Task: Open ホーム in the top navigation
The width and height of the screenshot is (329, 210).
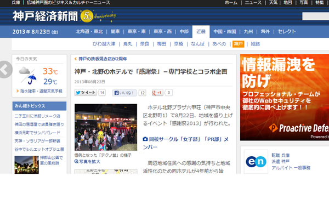Action: (x=231, y=3)
